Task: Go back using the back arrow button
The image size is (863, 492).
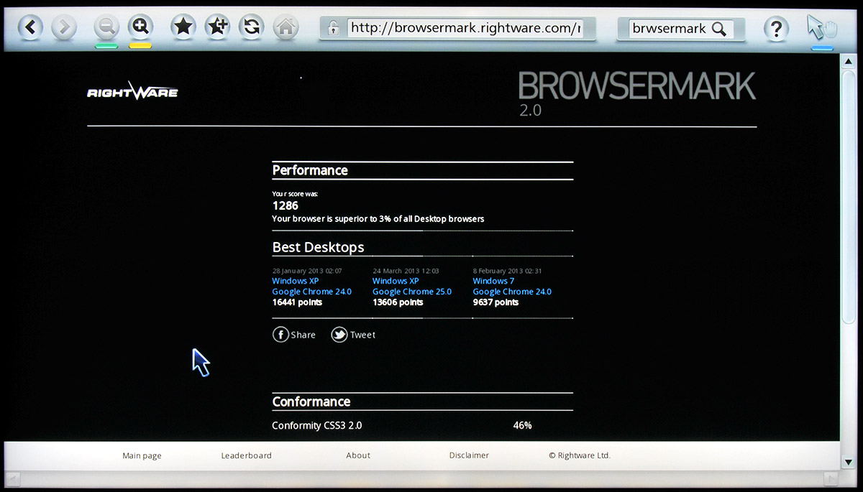Action: click(30, 28)
